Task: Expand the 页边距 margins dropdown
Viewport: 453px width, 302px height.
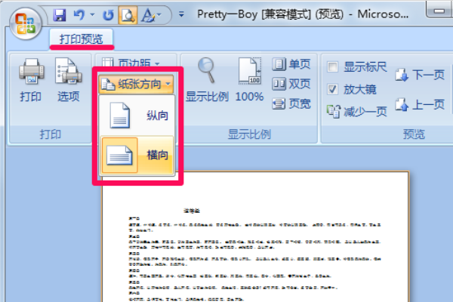Action: pos(131,62)
